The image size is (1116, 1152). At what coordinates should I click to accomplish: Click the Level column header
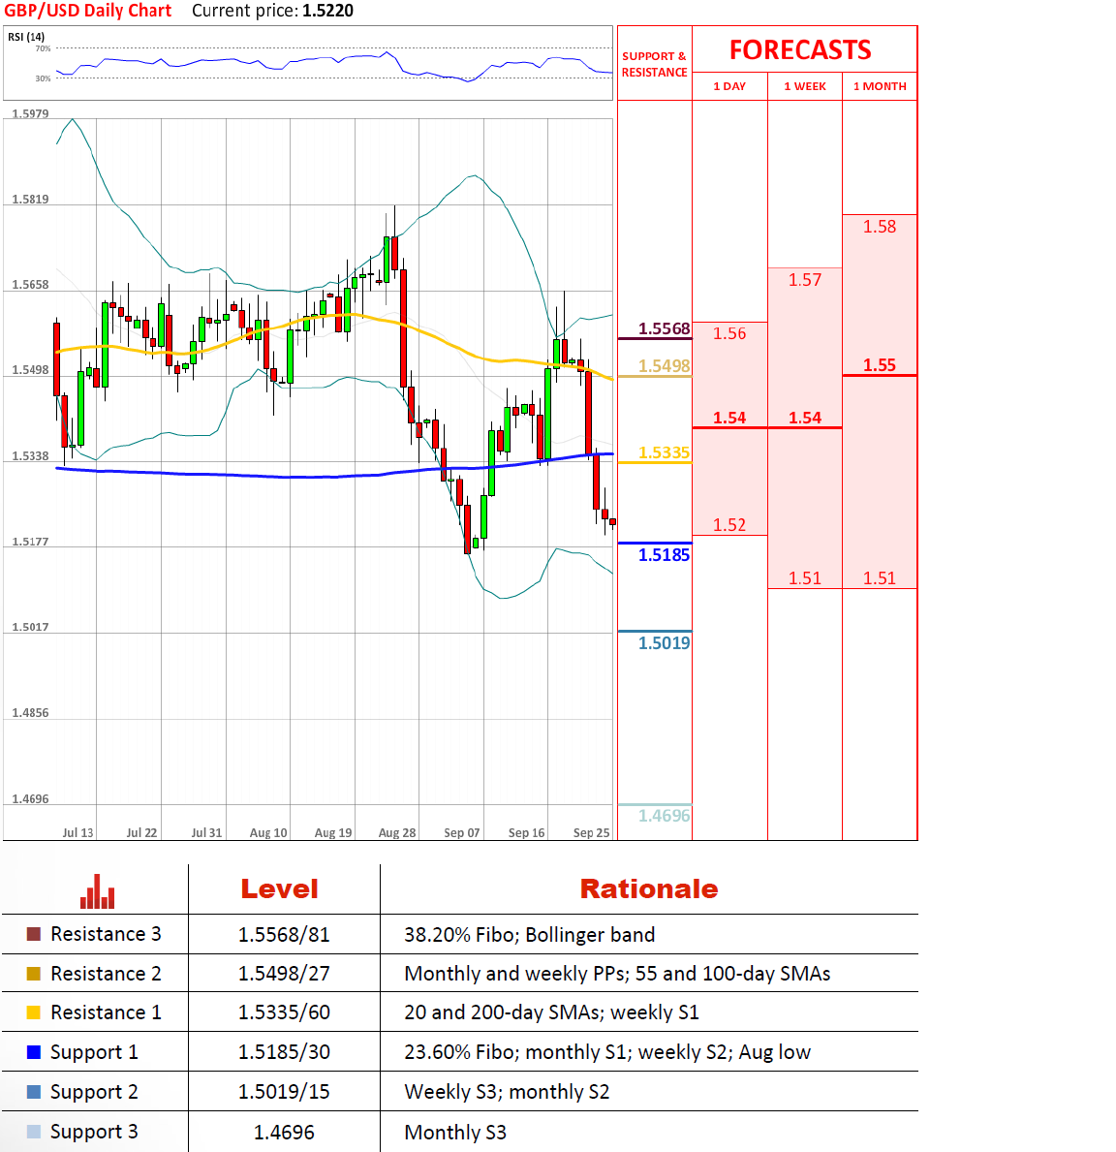coord(280,889)
